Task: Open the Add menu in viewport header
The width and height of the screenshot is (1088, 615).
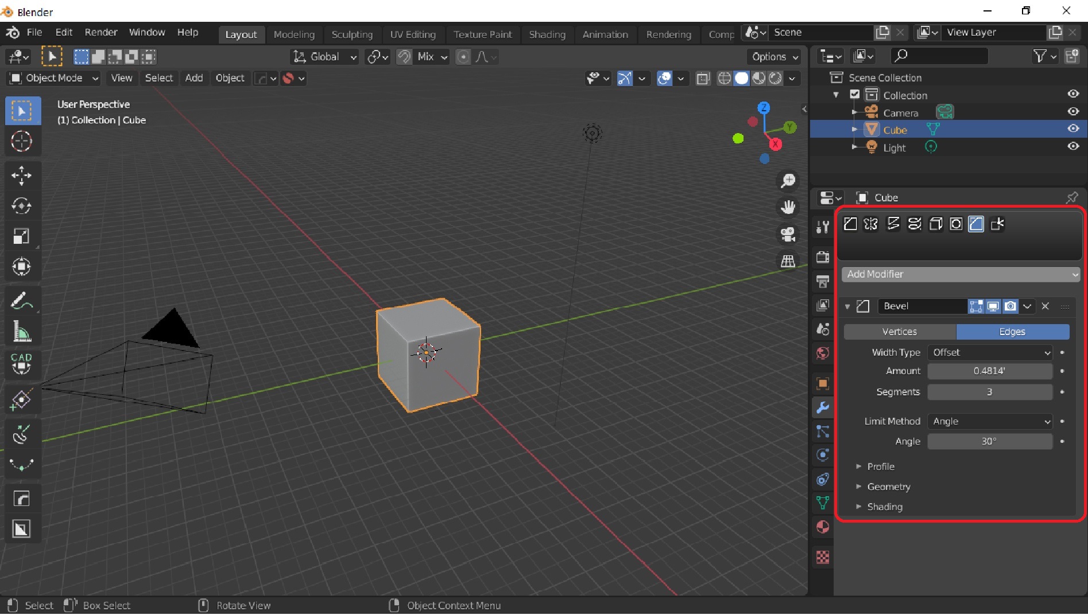Action: tap(193, 78)
